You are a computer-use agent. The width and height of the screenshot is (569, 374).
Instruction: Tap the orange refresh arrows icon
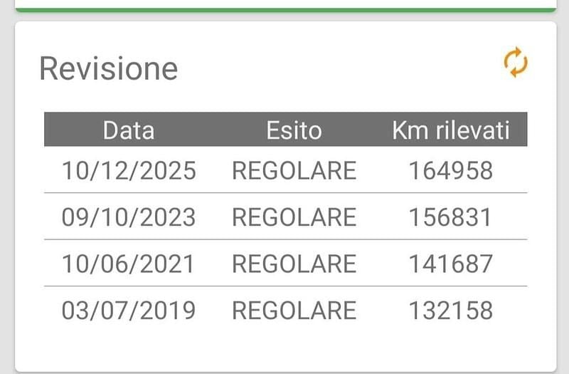(x=516, y=63)
